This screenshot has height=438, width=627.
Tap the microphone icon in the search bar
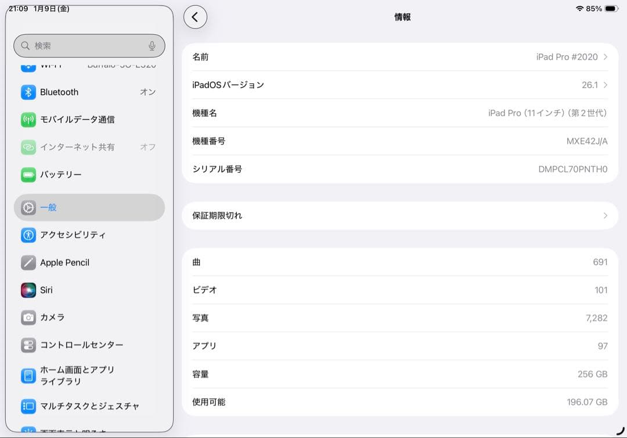pyautogui.click(x=152, y=45)
